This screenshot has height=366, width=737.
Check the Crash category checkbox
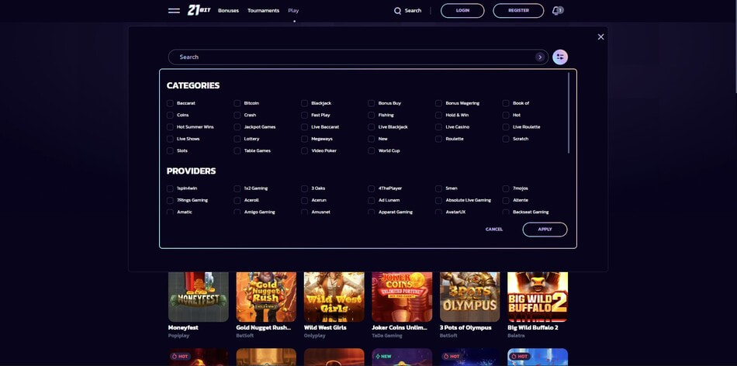237,115
